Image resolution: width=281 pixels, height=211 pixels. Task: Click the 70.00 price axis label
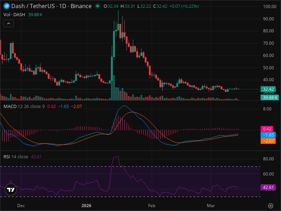click(x=268, y=43)
